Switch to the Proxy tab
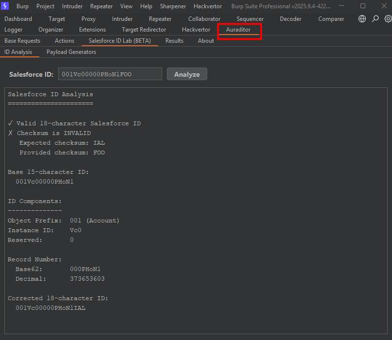The height and width of the screenshot is (340, 392). [88, 19]
